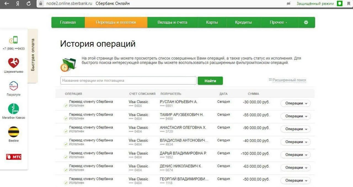
Task: Click the amount -100 000,00 руб.
Action: [x=255, y=153]
